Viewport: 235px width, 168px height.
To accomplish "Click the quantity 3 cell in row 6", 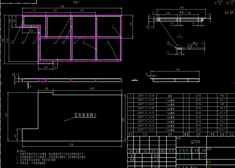I will [x=186, y=109].
